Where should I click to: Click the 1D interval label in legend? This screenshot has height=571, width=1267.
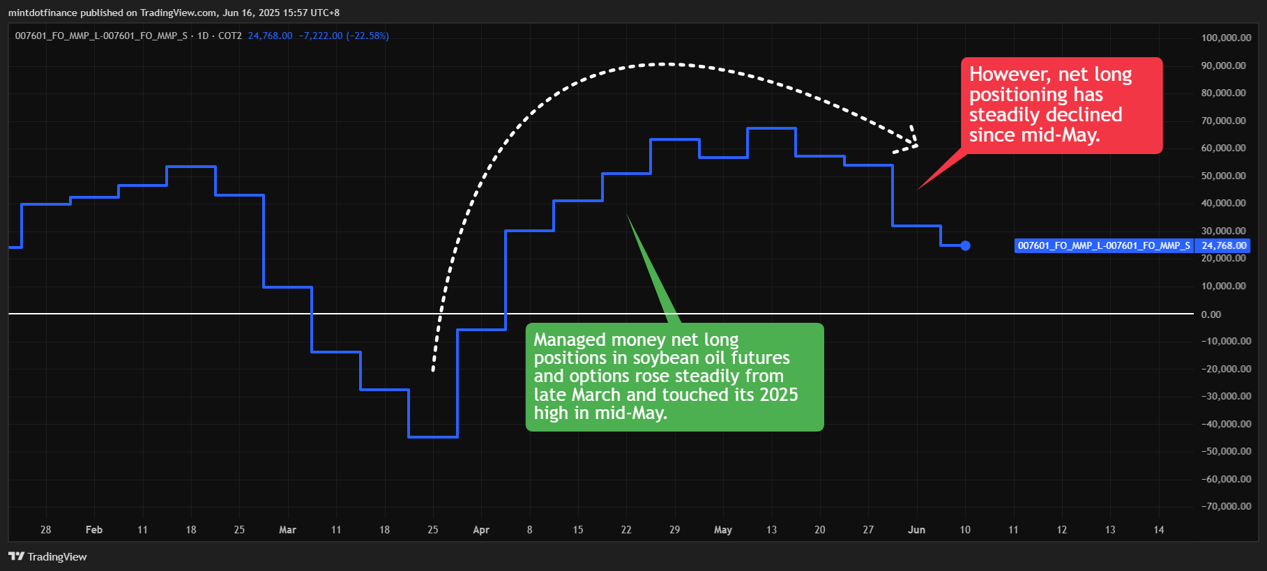pos(203,36)
